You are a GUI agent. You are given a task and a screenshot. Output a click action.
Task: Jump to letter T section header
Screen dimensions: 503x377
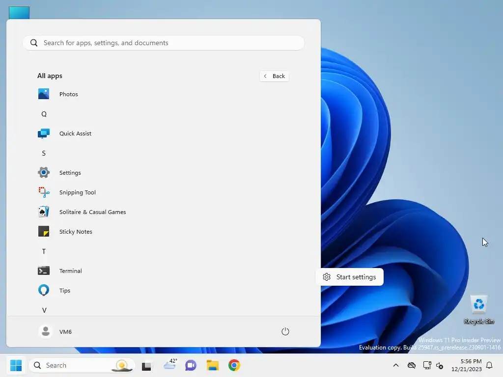(44, 251)
